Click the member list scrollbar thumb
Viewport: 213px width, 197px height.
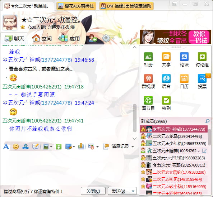(209, 137)
